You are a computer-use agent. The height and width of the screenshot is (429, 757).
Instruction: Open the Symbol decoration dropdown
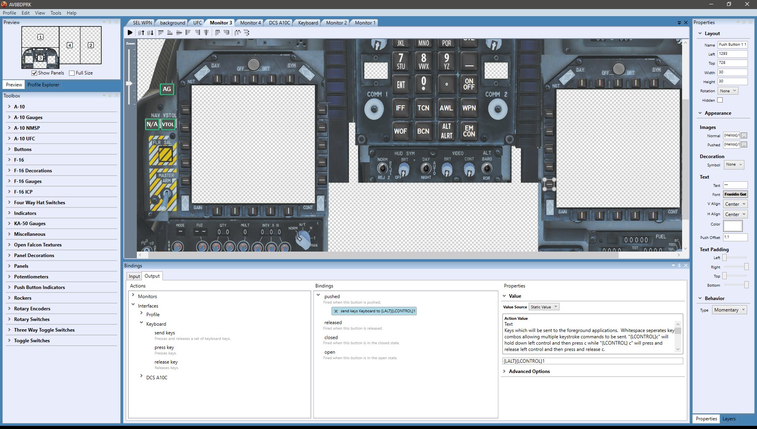point(734,165)
